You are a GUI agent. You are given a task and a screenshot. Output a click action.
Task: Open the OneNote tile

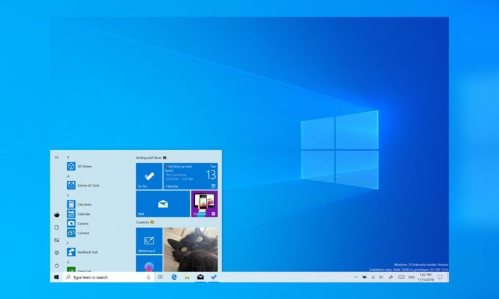(205, 204)
